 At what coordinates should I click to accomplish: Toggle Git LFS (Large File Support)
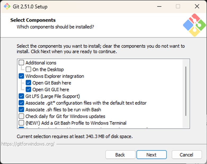[x=21, y=96]
